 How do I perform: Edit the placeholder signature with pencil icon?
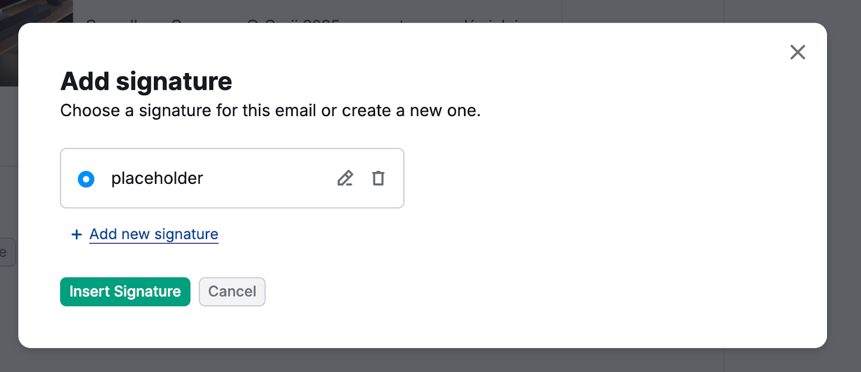click(x=345, y=178)
